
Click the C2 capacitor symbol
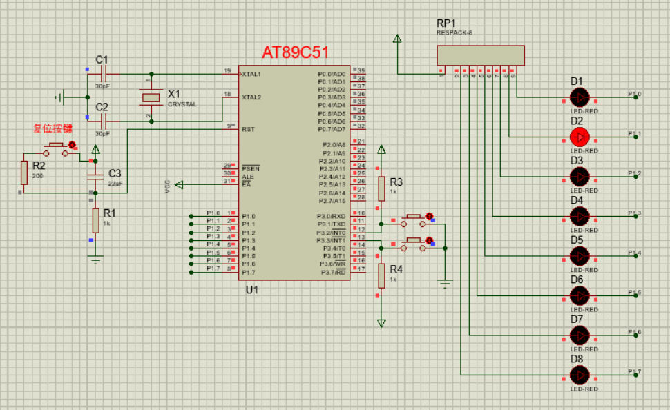[104, 121]
